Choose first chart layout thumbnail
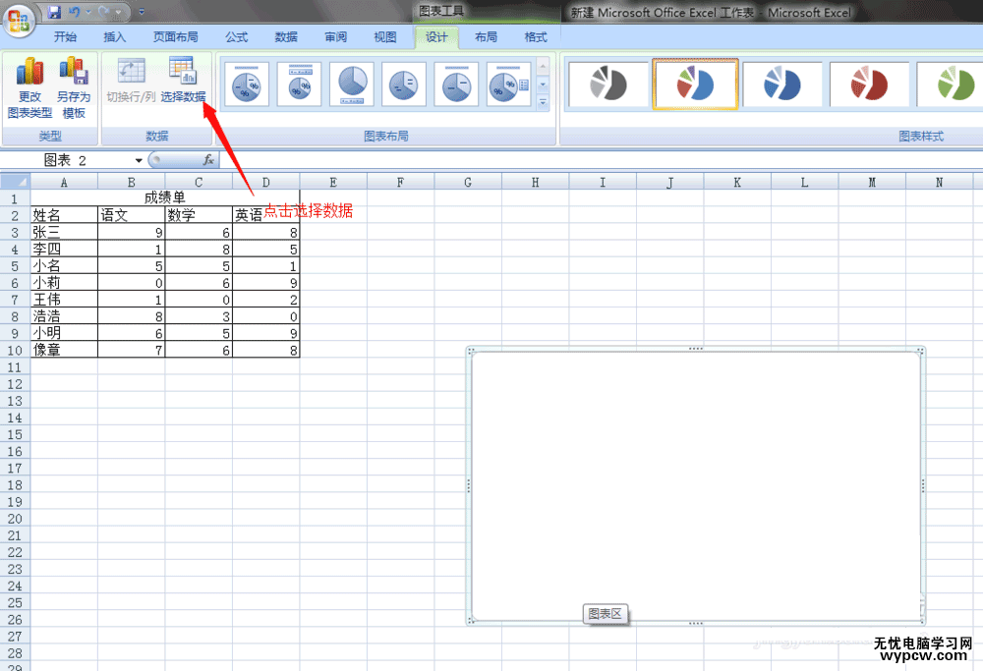983x671 pixels. pos(247,84)
